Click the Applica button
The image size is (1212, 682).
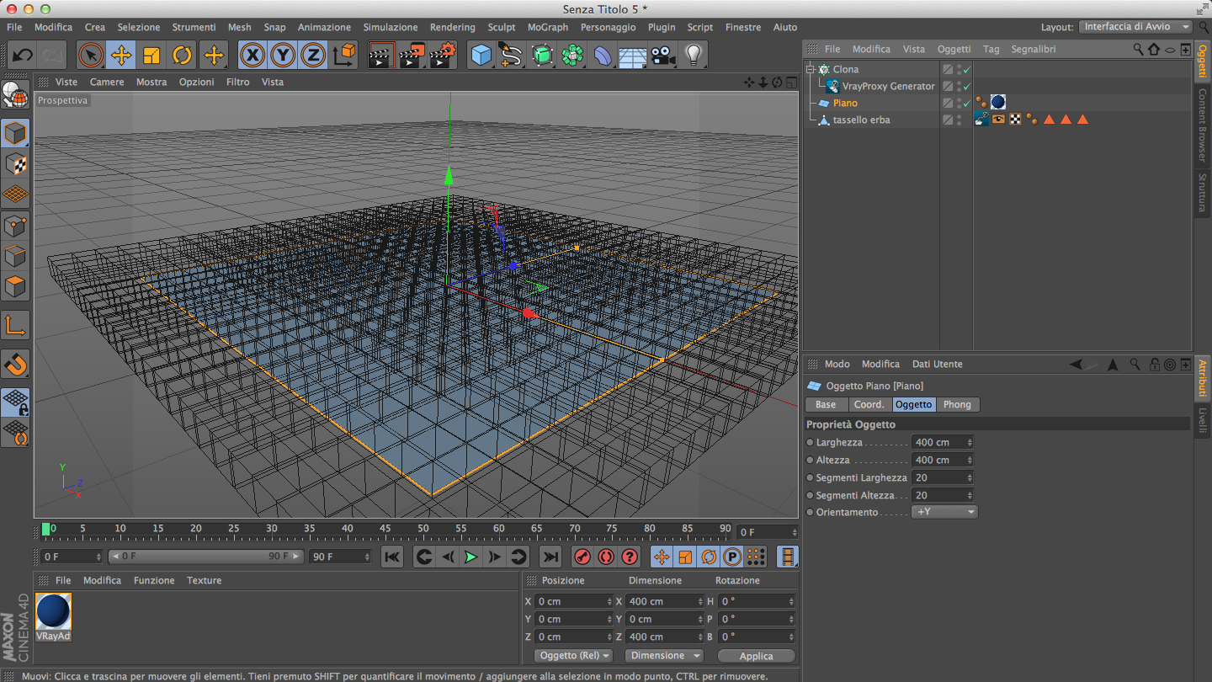coord(756,656)
